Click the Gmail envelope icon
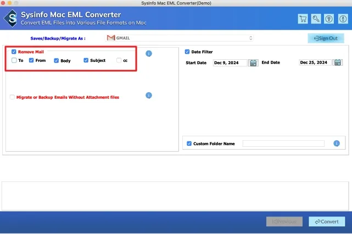 [x=111, y=38]
